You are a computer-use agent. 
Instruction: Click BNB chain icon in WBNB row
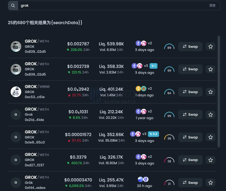pos(138,89)
